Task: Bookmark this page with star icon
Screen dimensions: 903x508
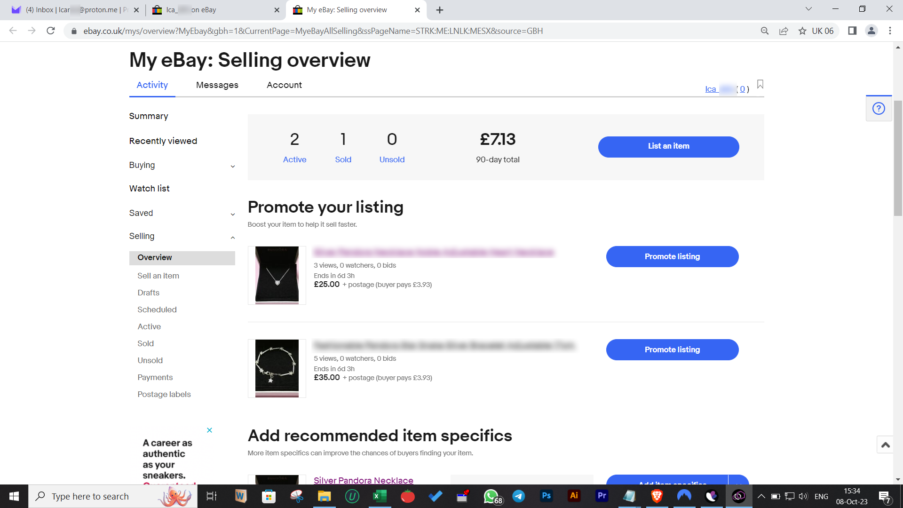Action: tap(802, 31)
